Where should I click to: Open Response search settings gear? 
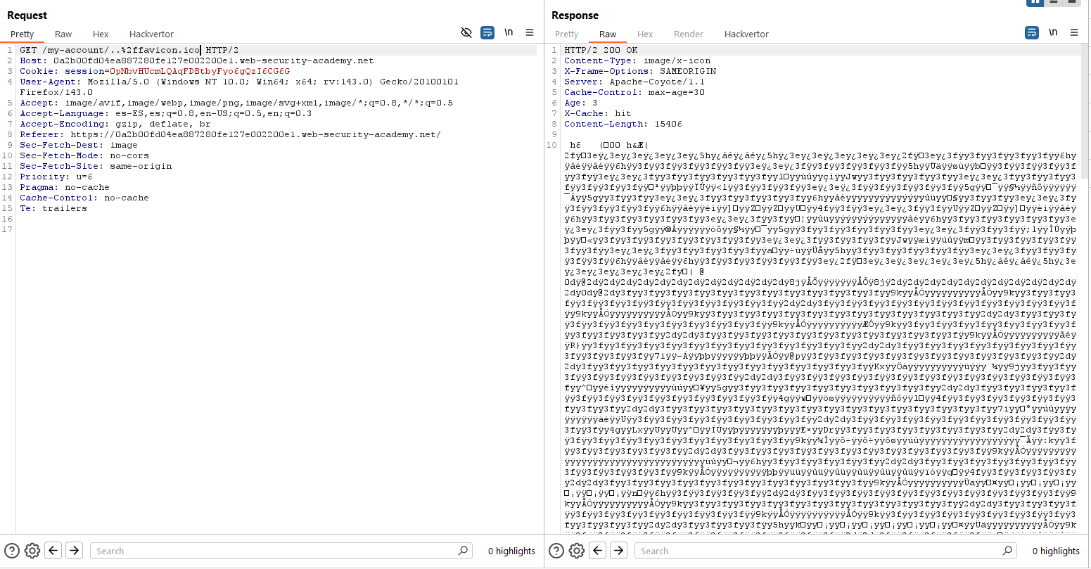pos(577,551)
